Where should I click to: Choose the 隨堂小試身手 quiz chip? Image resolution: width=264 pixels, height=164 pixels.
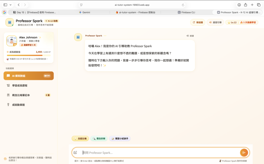(x=120, y=139)
